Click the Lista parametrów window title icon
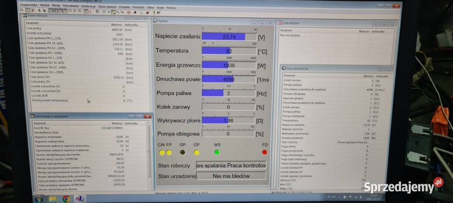 pyautogui.click(x=284, y=69)
